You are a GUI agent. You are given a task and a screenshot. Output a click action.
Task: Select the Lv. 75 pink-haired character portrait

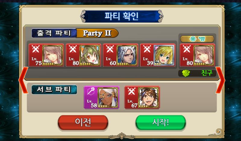coord(53,55)
